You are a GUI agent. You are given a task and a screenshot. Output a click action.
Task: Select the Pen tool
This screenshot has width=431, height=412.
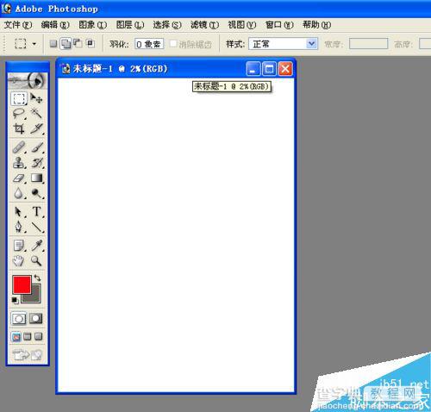[19, 227]
